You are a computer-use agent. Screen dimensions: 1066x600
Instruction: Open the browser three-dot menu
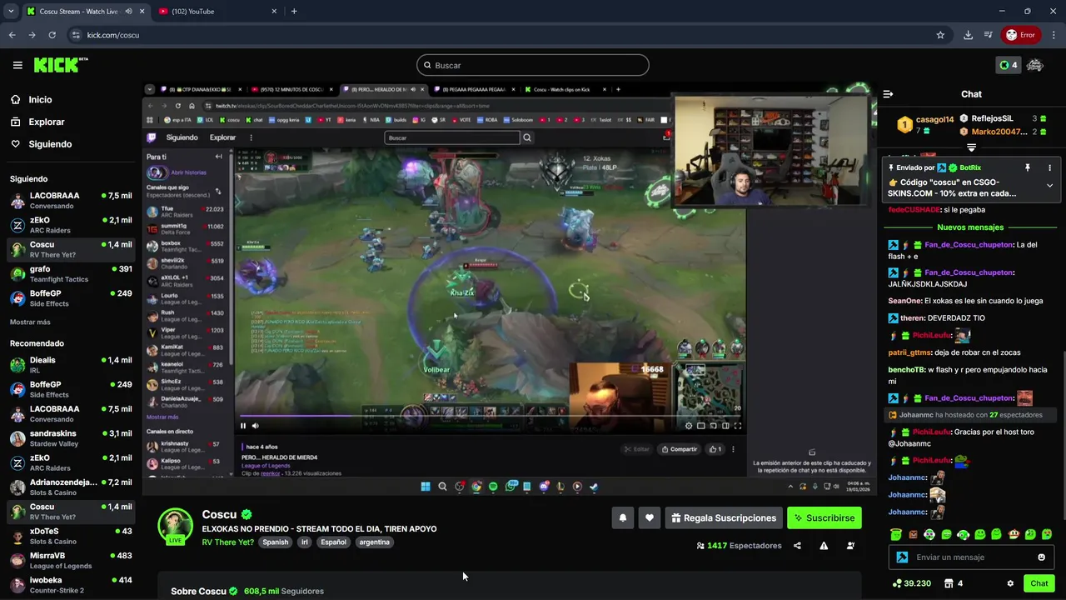coord(1054,35)
